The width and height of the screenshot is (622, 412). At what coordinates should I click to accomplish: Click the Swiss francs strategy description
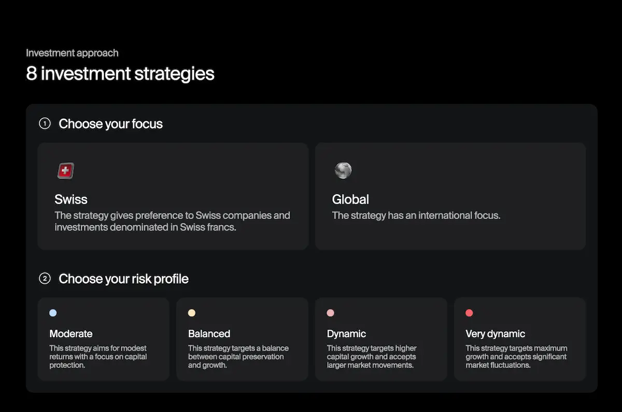(172, 221)
